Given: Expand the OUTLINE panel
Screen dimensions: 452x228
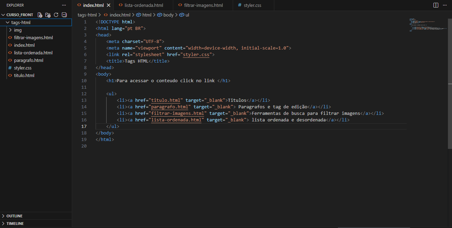Looking at the screenshot, I should 3,216.
